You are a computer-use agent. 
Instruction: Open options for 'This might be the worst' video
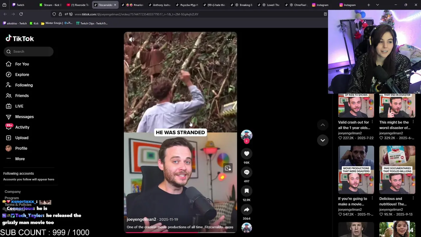click(x=413, y=122)
